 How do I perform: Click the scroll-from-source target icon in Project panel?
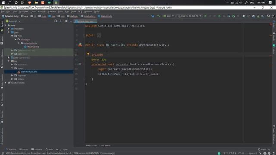tap(56, 21)
